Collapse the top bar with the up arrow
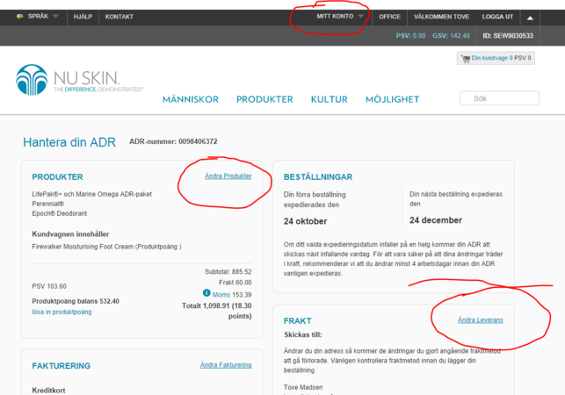565x395 pixels. 529,17
